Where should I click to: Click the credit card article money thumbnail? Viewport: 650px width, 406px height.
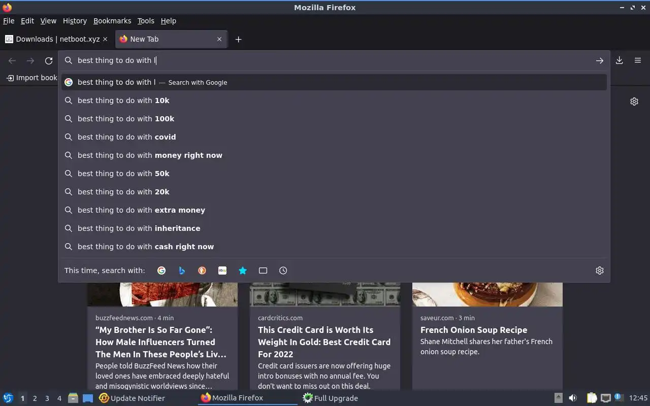tap(325, 294)
